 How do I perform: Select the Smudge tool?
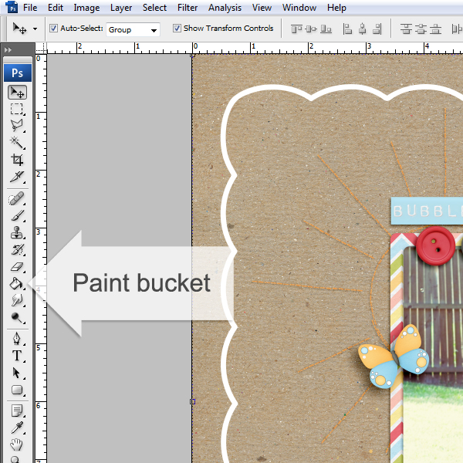click(x=17, y=301)
